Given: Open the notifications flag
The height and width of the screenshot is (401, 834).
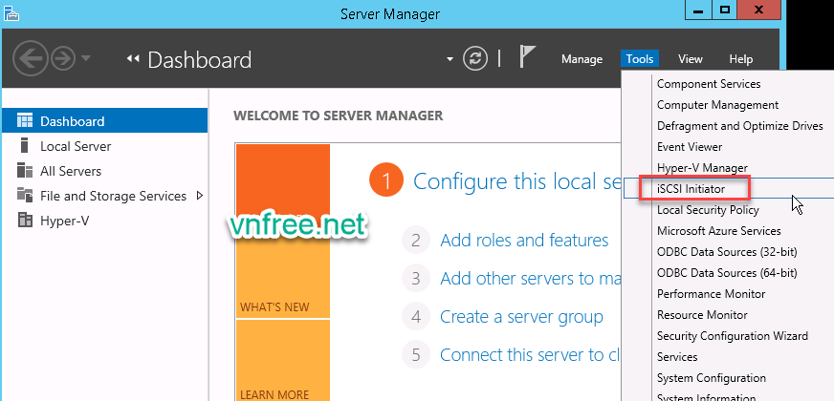Looking at the screenshot, I should (x=527, y=57).
